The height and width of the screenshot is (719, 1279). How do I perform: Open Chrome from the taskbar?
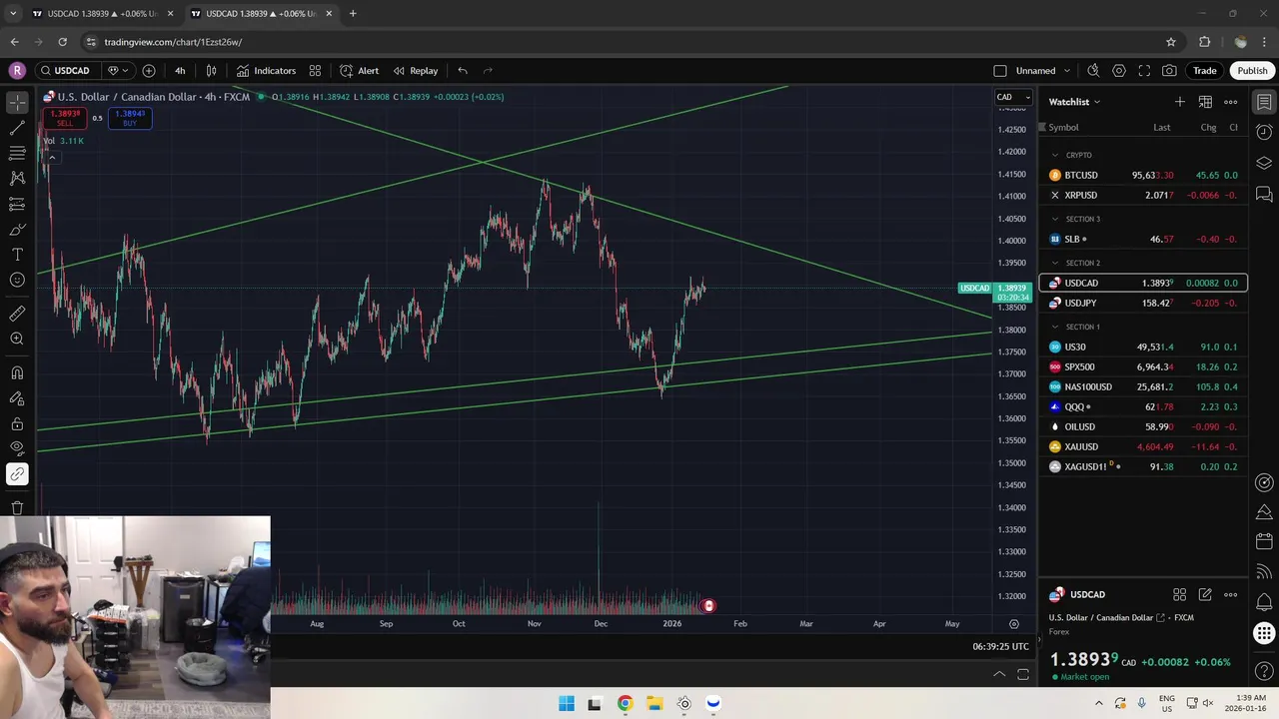pyautogui.click(x=625, y=703)
